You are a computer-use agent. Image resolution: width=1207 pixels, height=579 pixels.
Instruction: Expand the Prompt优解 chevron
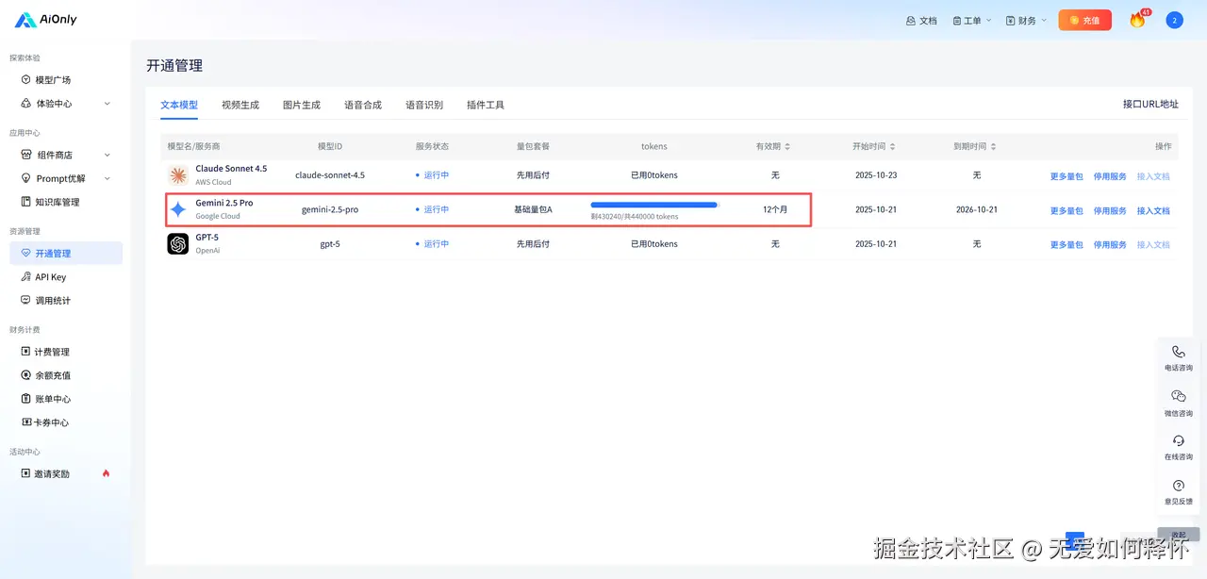(107, 178)
